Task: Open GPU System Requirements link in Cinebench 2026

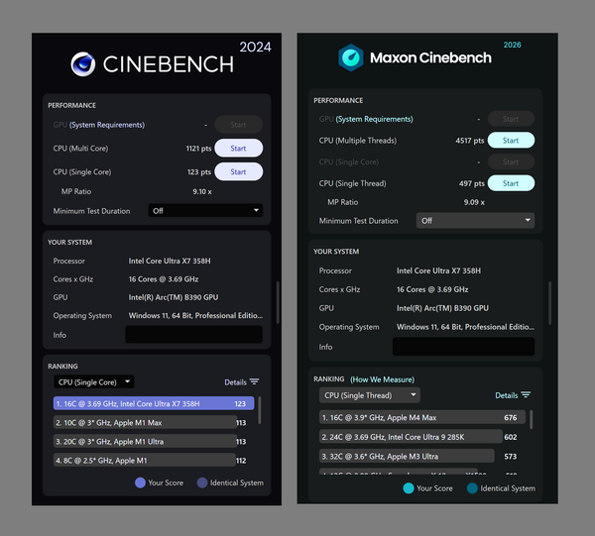Action: tap(375, 119)
